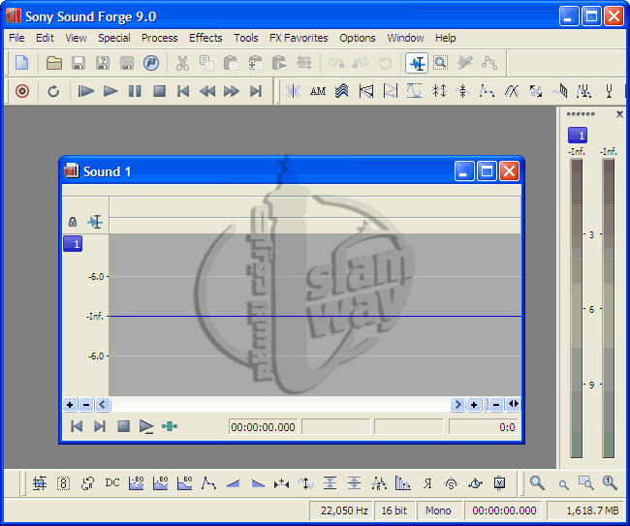Image resolution: width=630 pixels, height=526 pixels.
Task: Click Rewind in transport toolbar
Action: (207, 91)
